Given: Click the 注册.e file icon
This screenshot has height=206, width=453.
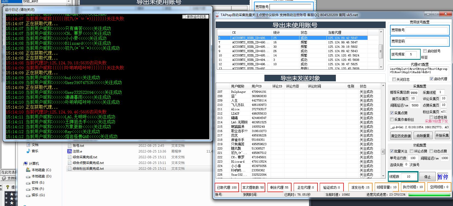Looking at the screenshot, I should (70, 151).
